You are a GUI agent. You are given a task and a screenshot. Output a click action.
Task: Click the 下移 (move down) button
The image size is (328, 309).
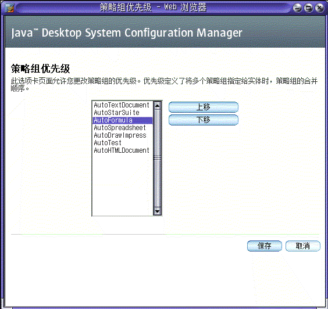pyautogui.click(x=204, y=120)
